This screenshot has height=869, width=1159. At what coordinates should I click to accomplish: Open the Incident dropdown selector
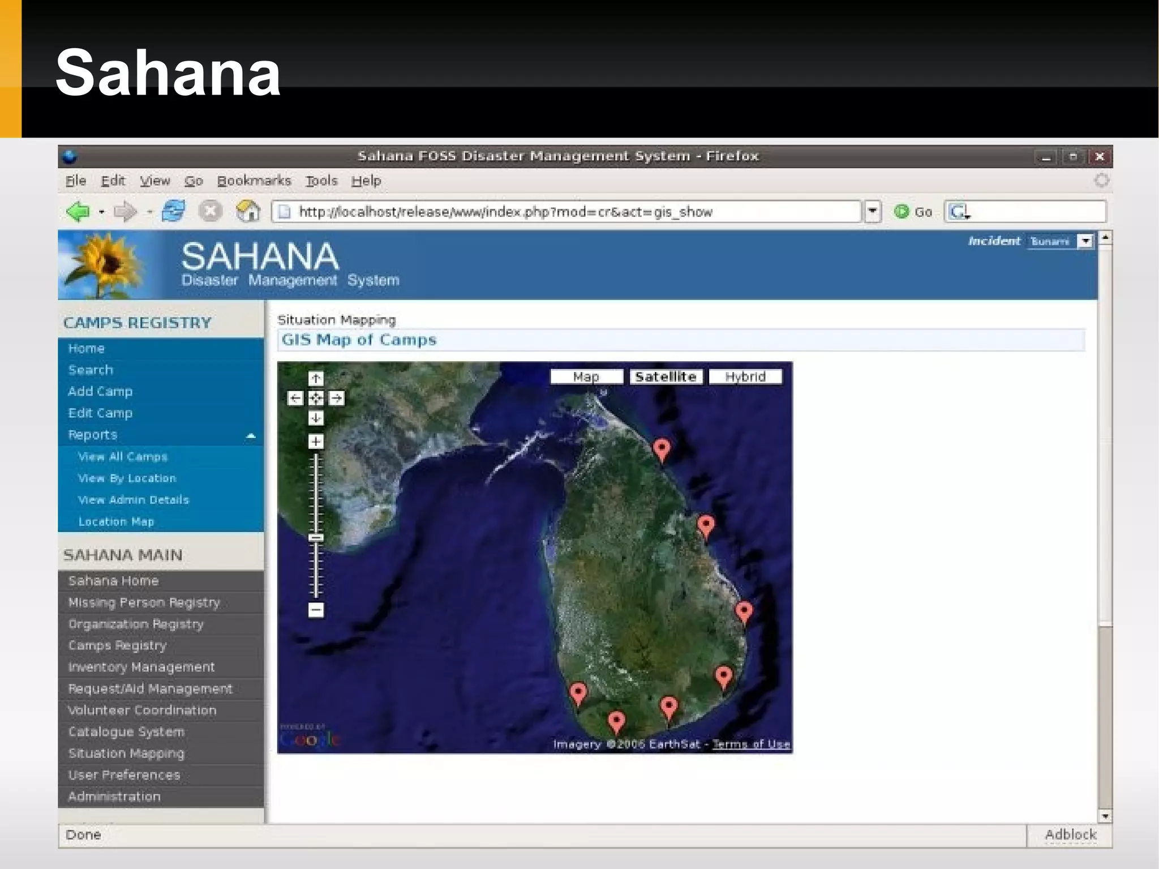[x=1085, y=242]
